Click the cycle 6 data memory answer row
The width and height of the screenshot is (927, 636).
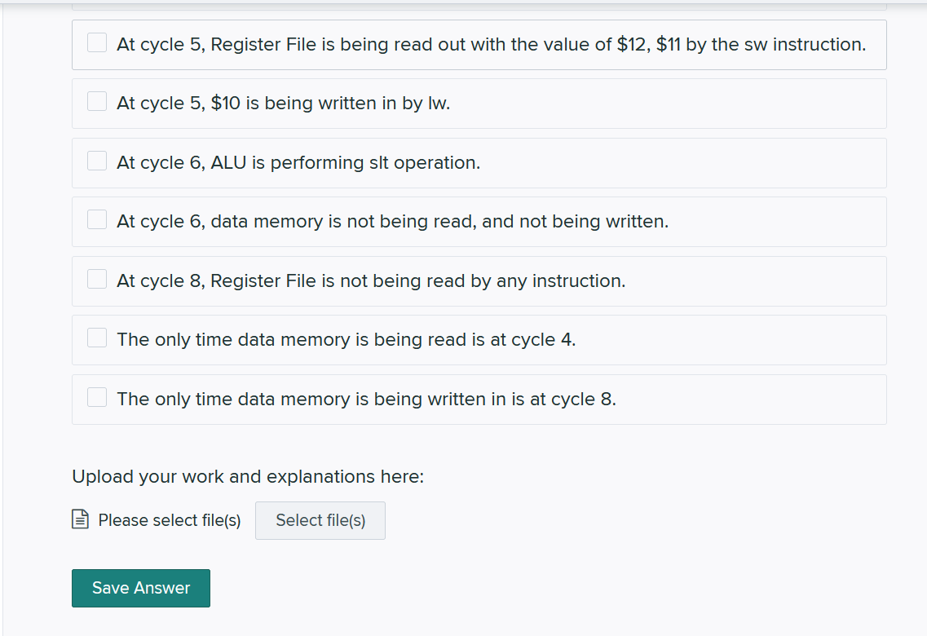[x=479, y=221]
